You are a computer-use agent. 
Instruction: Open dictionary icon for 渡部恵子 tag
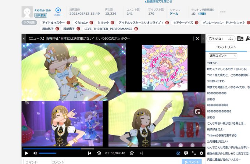click(x=78, y=29)
